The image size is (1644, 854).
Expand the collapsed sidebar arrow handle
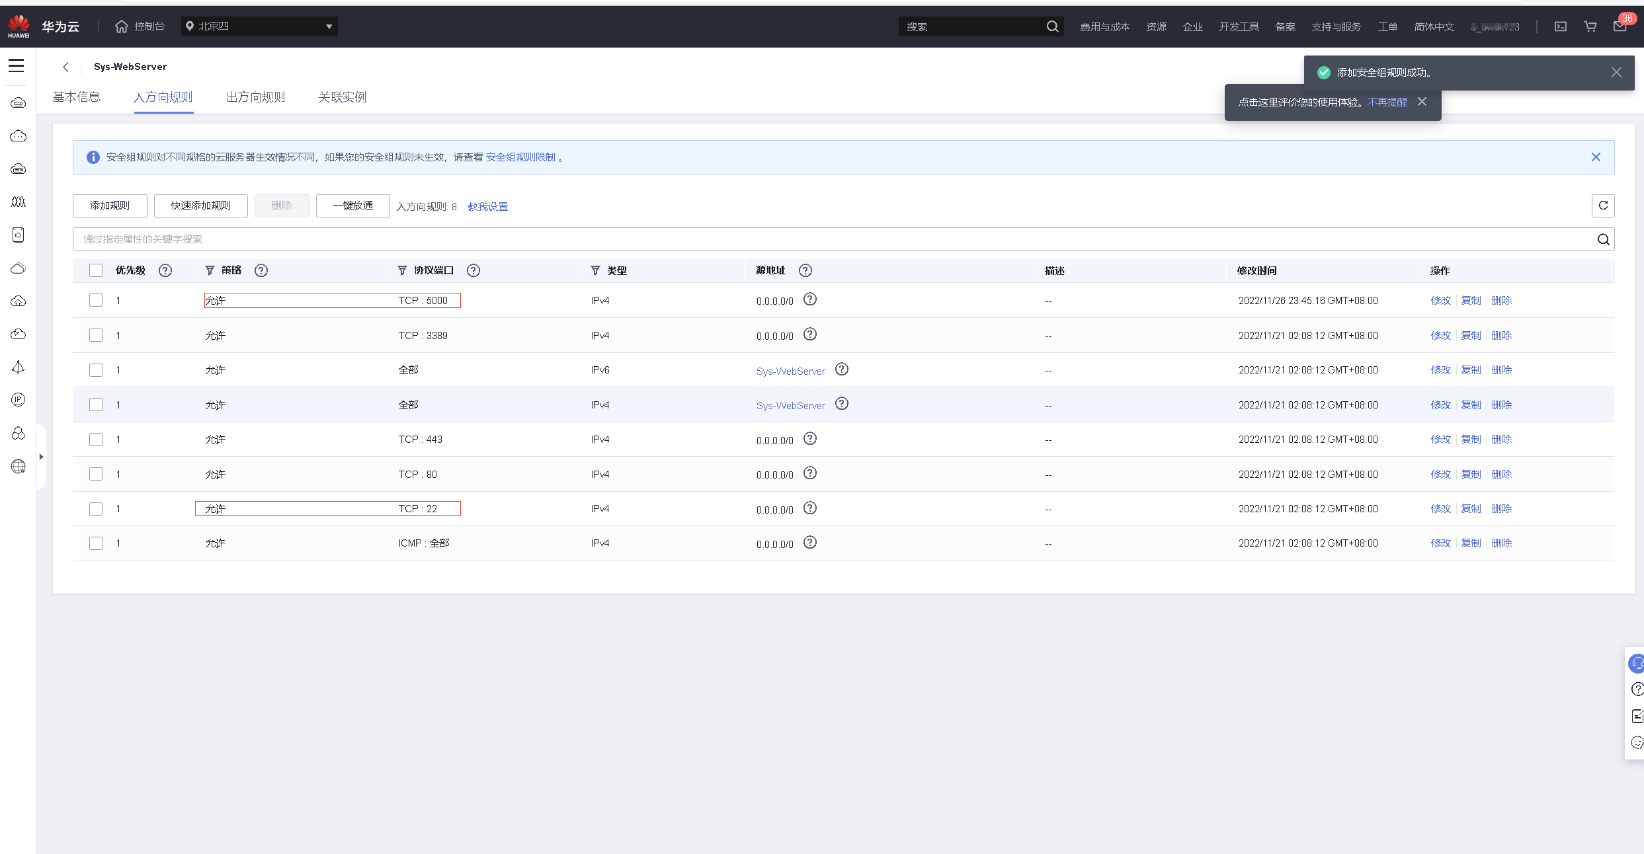[41, 457]
